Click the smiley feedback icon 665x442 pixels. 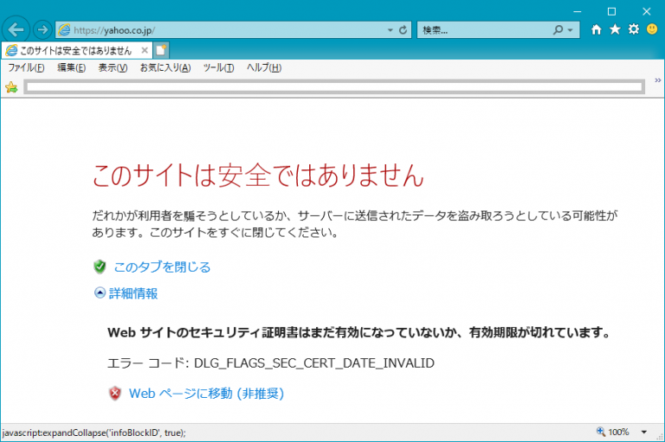651,29
